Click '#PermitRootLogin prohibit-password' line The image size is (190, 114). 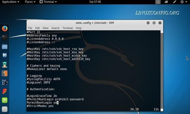[x=55, y=99]
